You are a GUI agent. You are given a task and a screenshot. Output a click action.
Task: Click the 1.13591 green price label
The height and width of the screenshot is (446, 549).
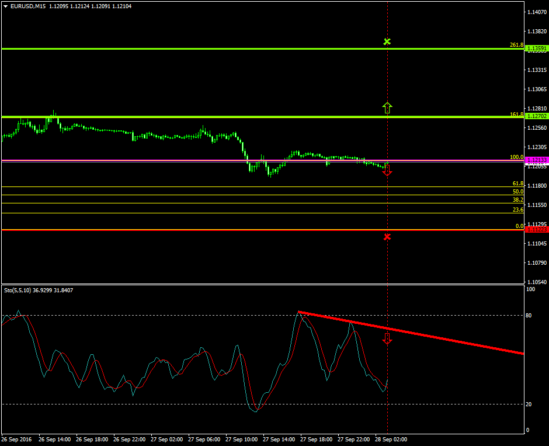(536, 49)
